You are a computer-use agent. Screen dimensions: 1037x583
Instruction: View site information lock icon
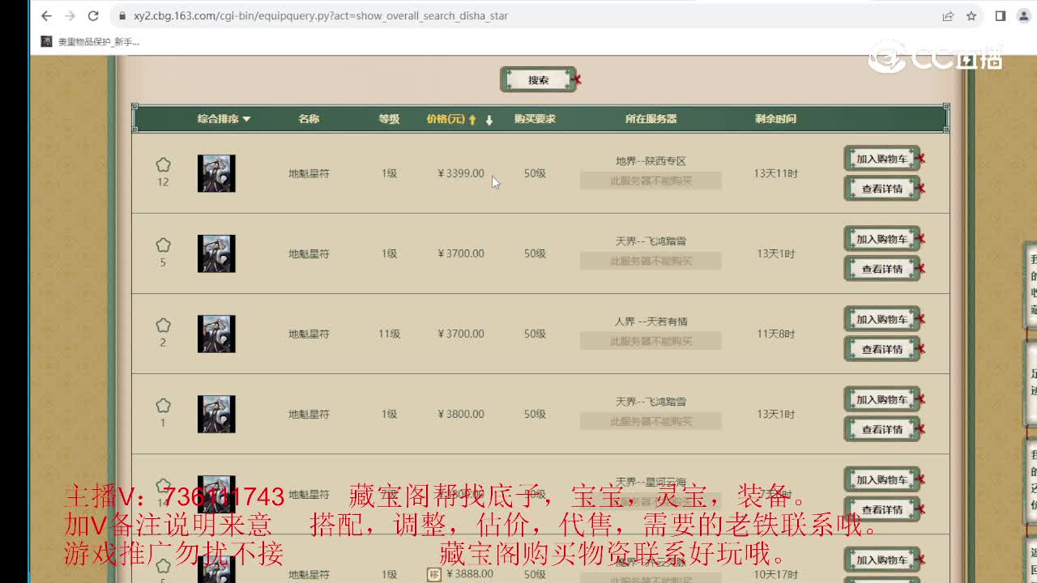pos(122,16)
